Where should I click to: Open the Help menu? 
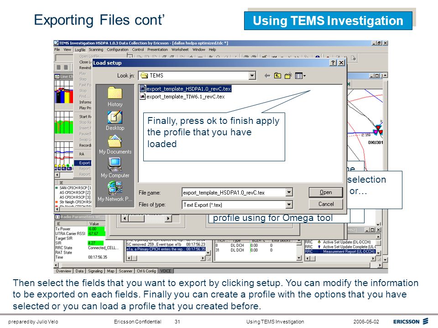pos(212,50)
